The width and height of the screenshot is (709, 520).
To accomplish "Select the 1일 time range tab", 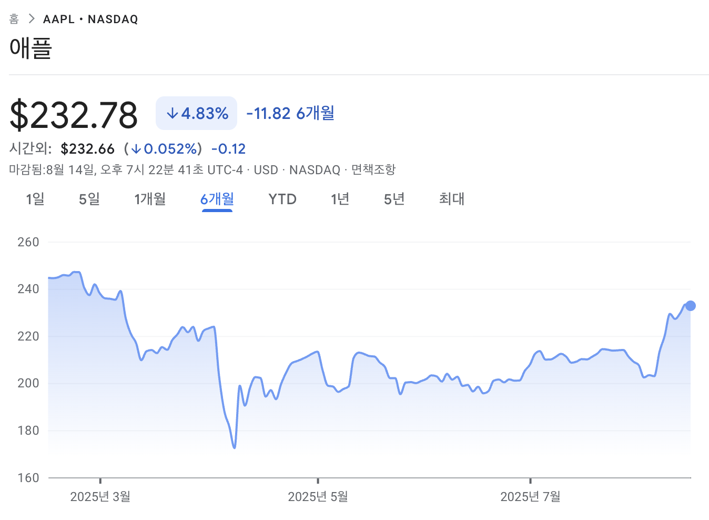I will click(x=35, y=199).
